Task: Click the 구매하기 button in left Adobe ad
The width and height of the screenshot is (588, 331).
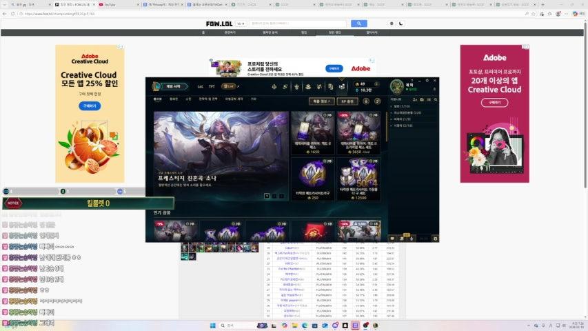Action: pyautogui.click(x=90, y=106)
